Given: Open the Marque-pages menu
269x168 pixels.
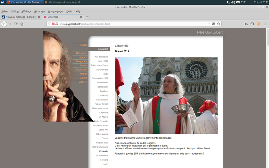Looking at the screenshot, I should click(x=56, y=11).
